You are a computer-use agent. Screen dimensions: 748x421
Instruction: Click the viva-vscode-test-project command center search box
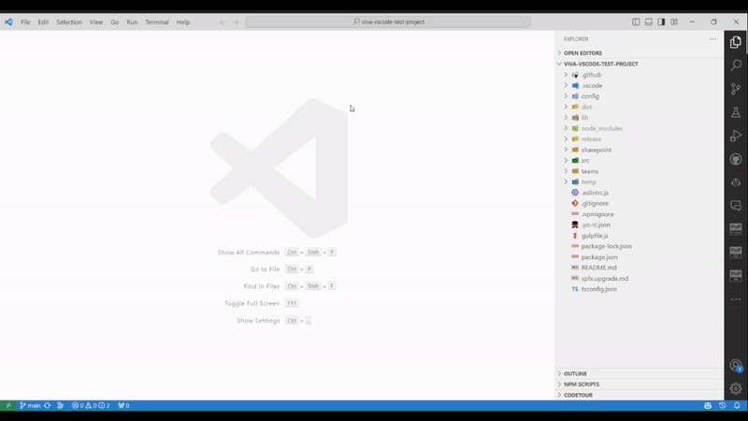coord(387,22)
